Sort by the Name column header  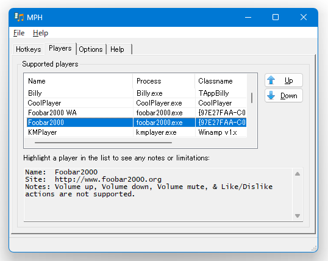pyautogui.click(x=79, y=81)
